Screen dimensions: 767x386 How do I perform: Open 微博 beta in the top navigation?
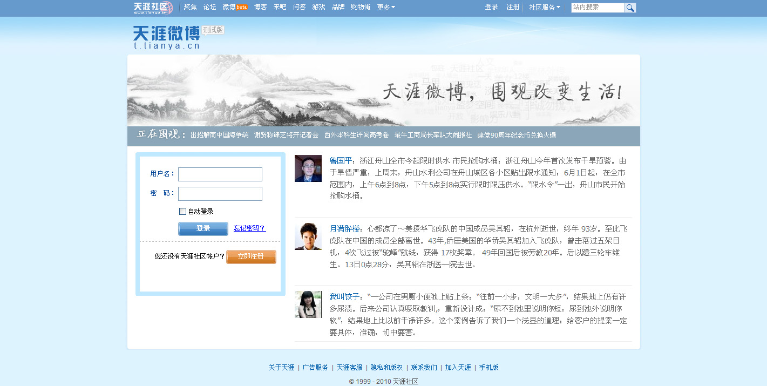[235, 7]
